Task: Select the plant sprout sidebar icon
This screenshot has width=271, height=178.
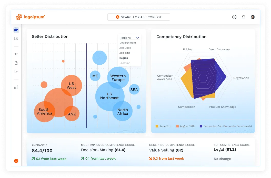Action: click(x=16, y=54)
